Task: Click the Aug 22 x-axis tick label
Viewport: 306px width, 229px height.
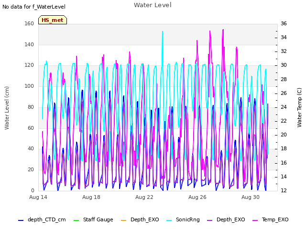Action: [x=144, y=197]
